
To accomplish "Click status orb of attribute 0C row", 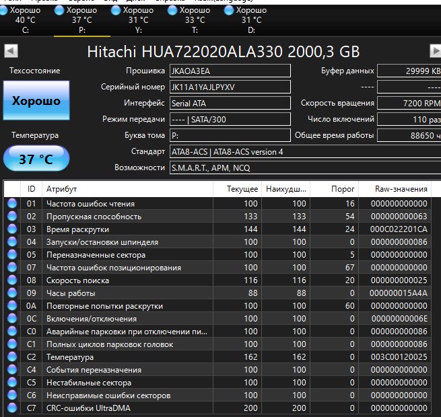I will [12, 318].
